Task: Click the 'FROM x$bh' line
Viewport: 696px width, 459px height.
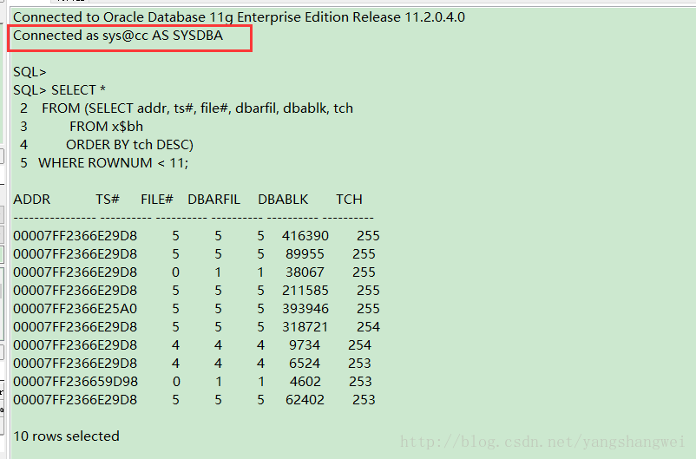Action: point(82,127)
